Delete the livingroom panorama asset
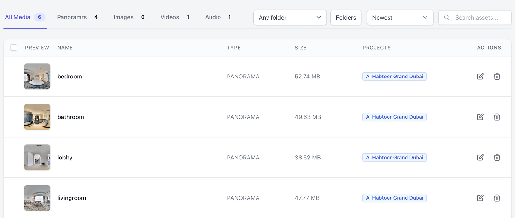 pyautogui.click(x=497, y=198)
